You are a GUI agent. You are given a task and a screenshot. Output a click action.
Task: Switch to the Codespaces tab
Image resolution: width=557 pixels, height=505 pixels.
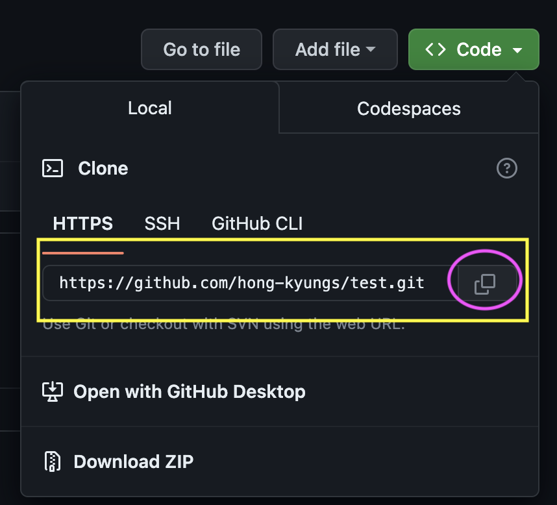409,108
